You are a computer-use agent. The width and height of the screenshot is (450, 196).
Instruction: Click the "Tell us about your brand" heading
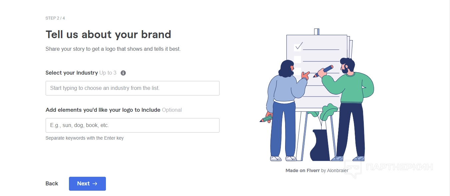coord(108,34)
